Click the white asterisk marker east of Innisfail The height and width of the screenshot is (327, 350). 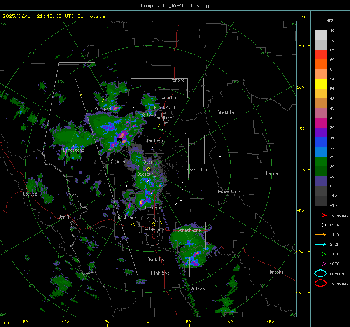click(x=185, y=133)
